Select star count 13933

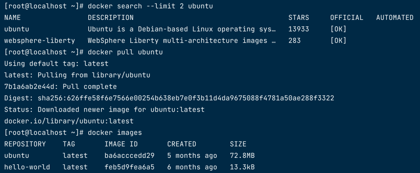click(299, 29)
